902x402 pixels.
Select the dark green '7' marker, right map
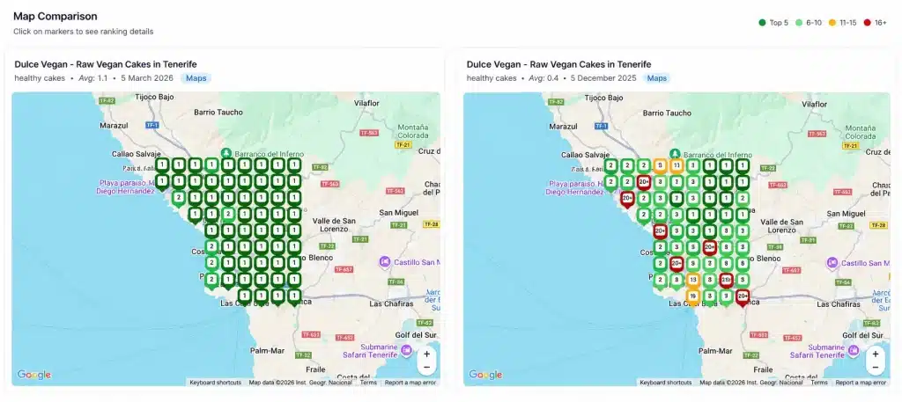click(x=676, y=199)
